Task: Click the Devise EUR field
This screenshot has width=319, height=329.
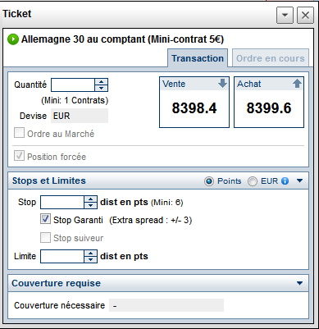Action: pos(80,116)
